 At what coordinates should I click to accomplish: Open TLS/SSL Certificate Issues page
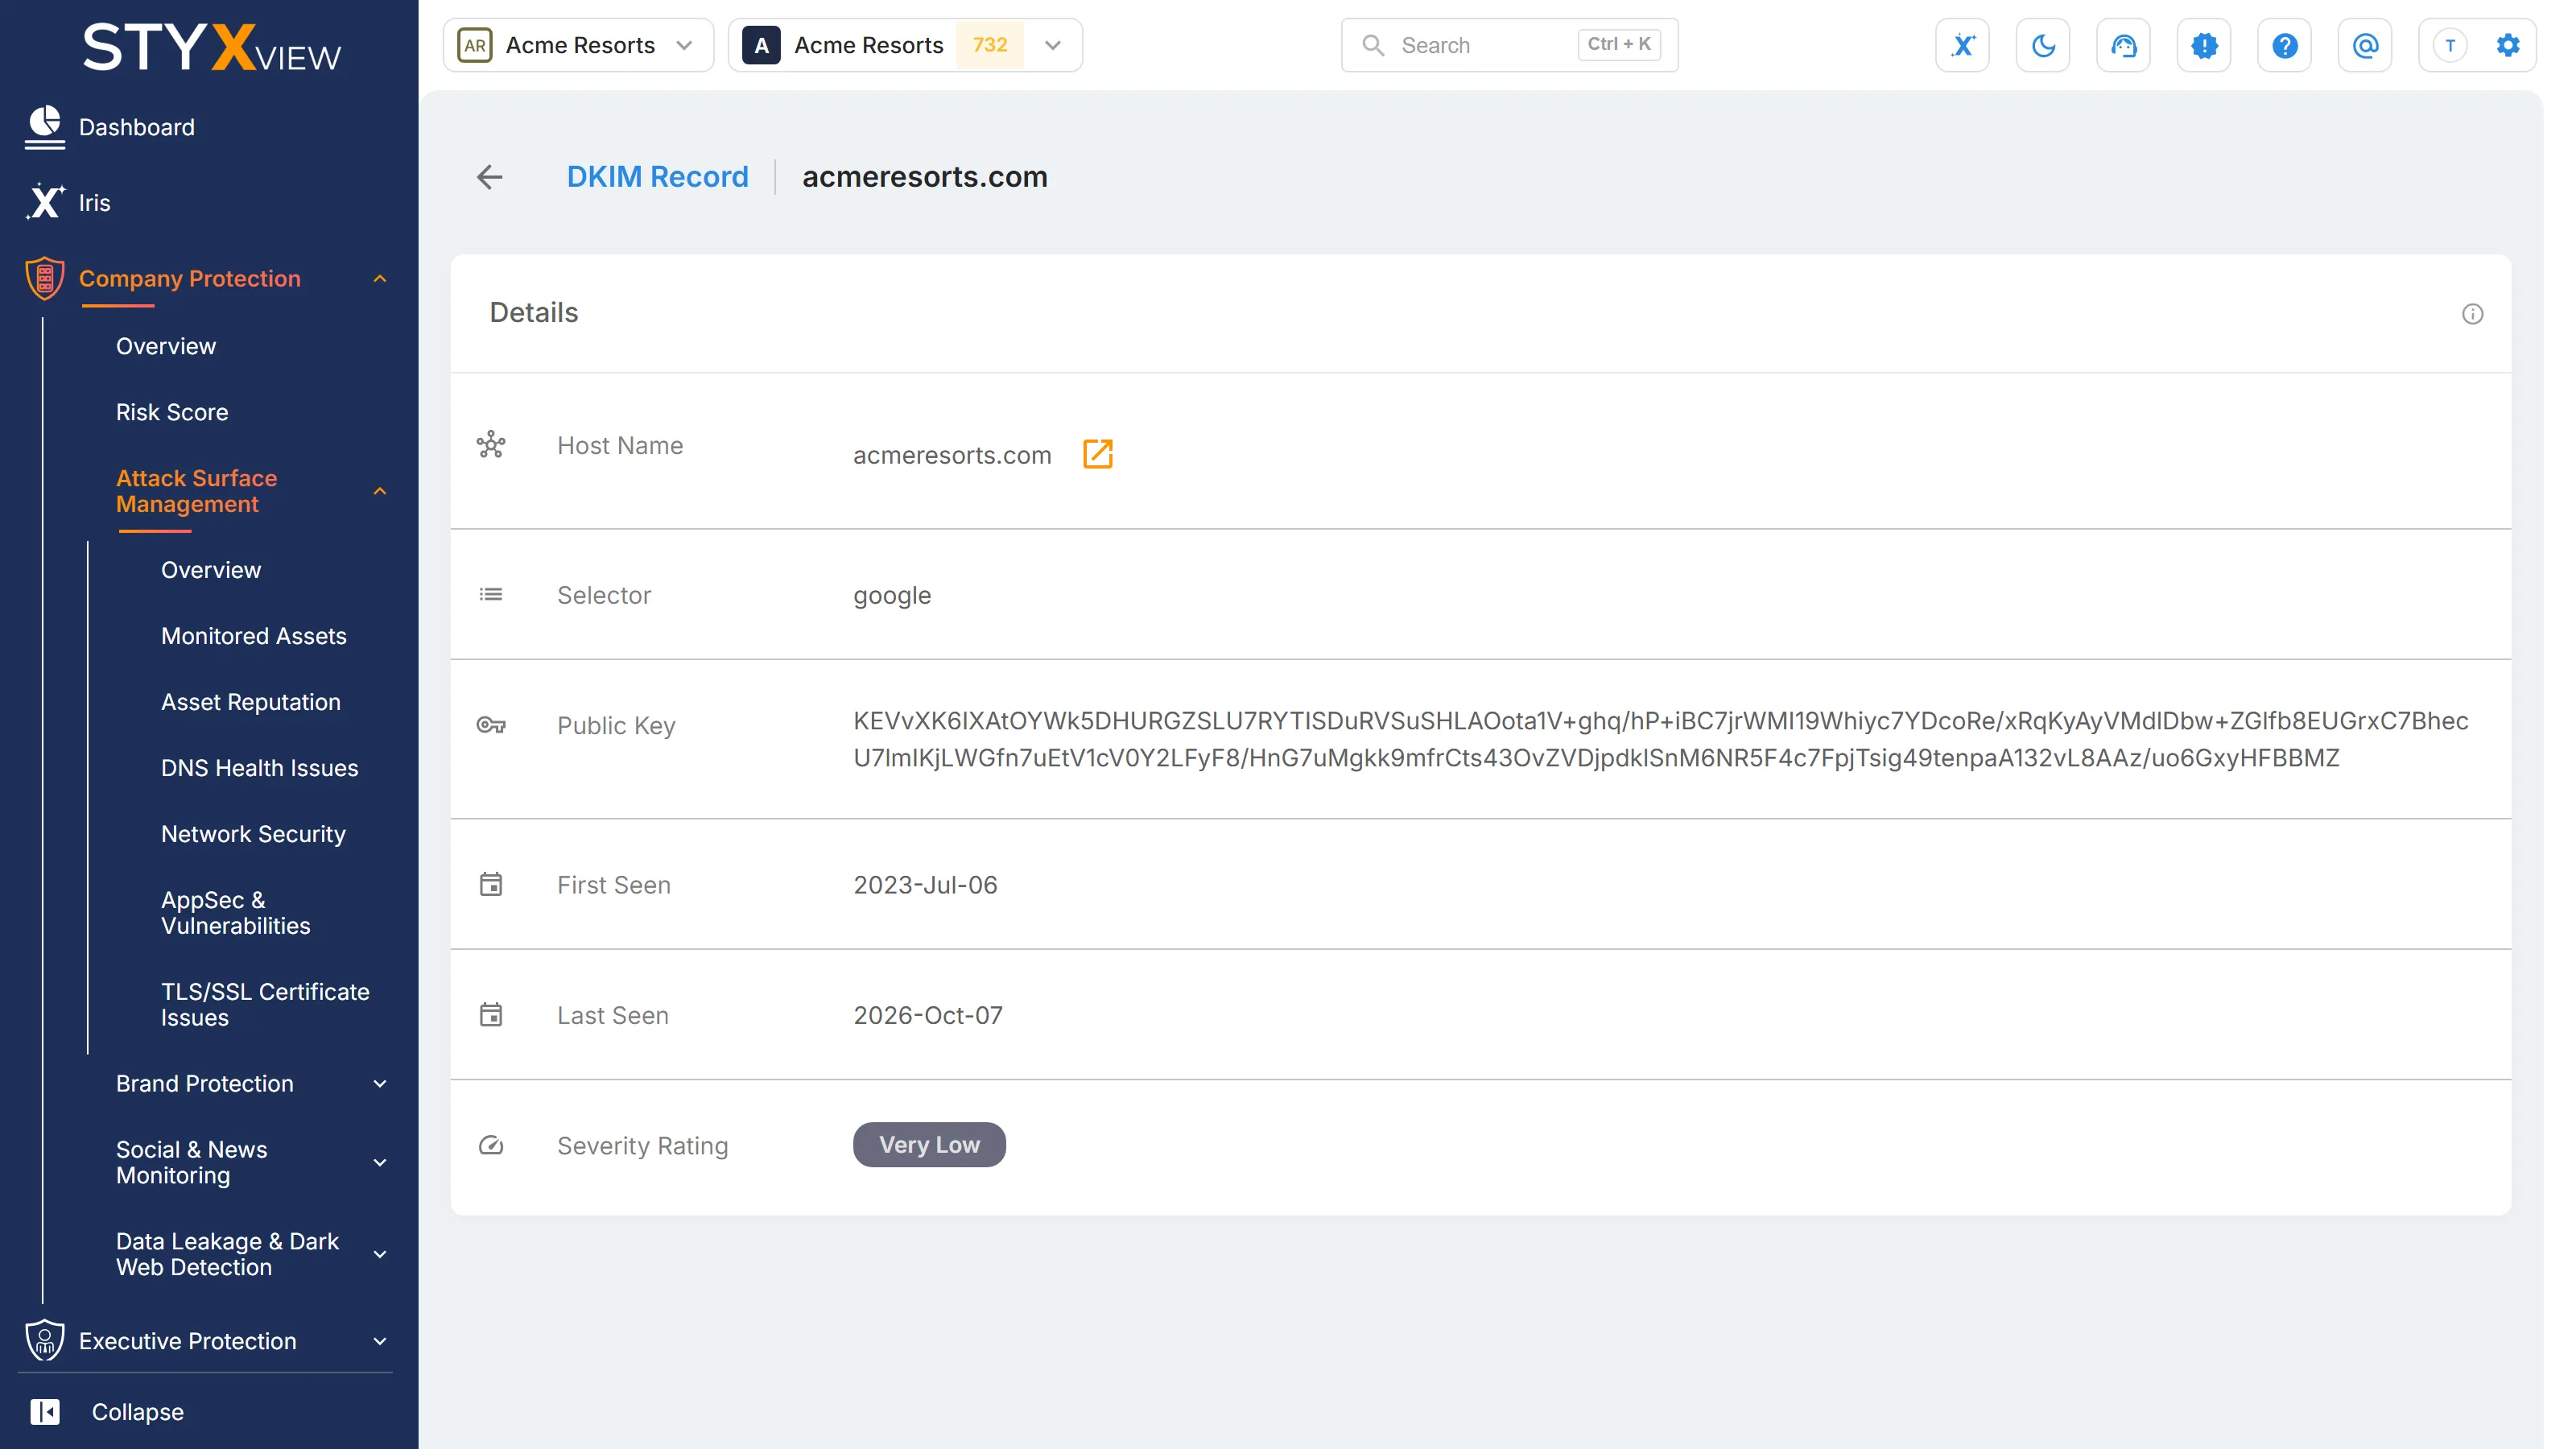pos(265,1005)
